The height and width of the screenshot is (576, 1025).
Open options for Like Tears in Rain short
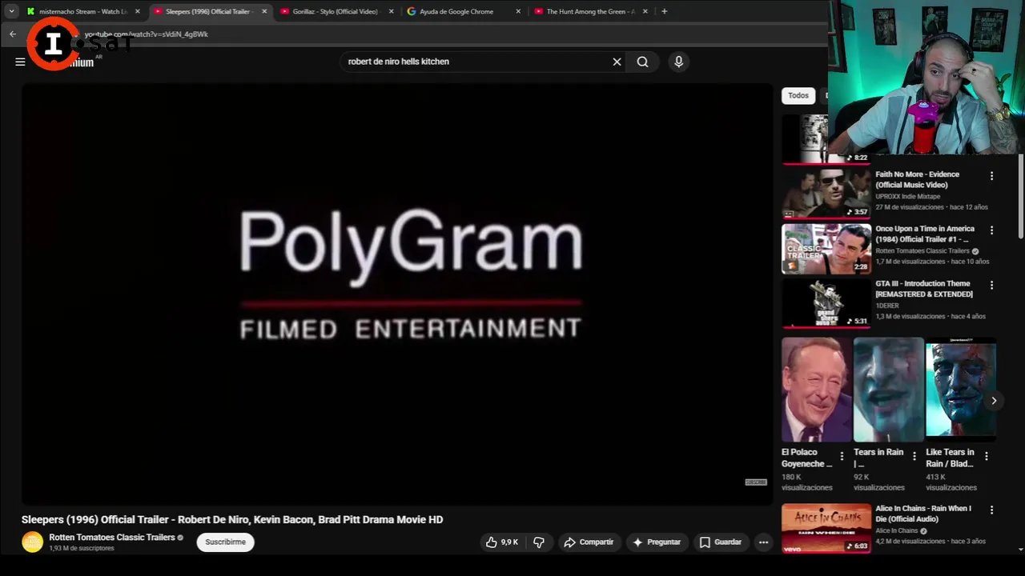(987, 456)
